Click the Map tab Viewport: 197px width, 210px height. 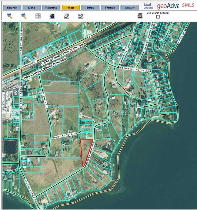click(71, 8)
